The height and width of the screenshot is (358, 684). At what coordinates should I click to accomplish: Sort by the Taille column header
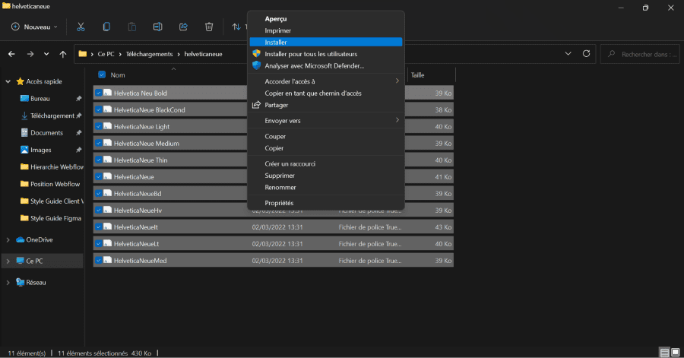[417, 75]
